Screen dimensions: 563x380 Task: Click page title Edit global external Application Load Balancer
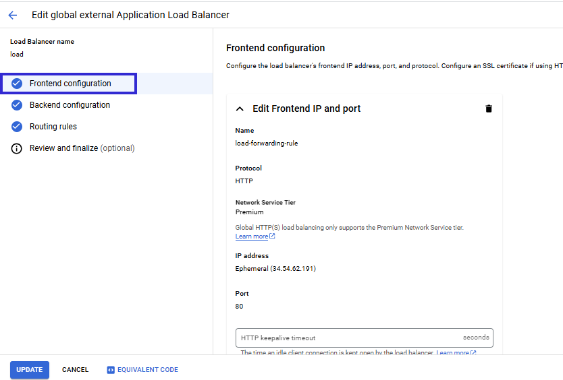130,15
